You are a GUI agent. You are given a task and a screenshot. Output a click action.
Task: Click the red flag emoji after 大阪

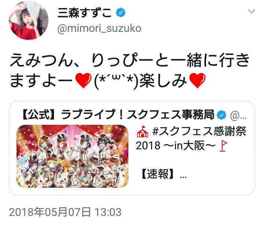click(223, 146)
